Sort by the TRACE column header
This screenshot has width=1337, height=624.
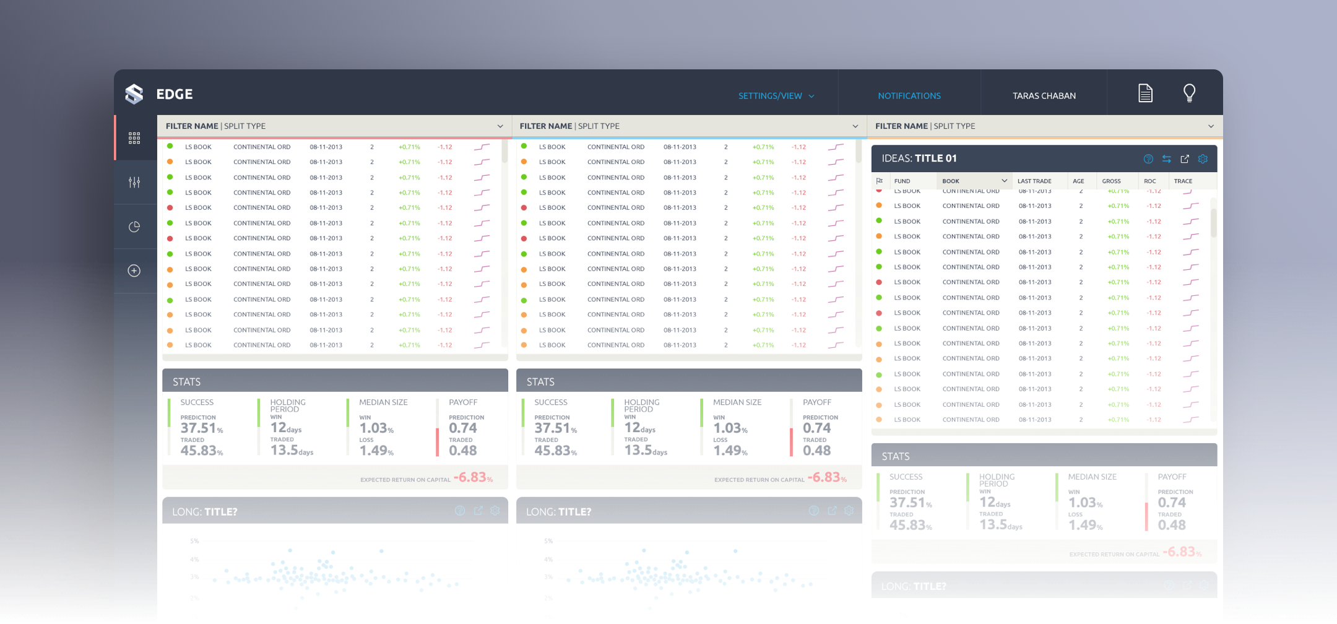tap(1183, 181)
